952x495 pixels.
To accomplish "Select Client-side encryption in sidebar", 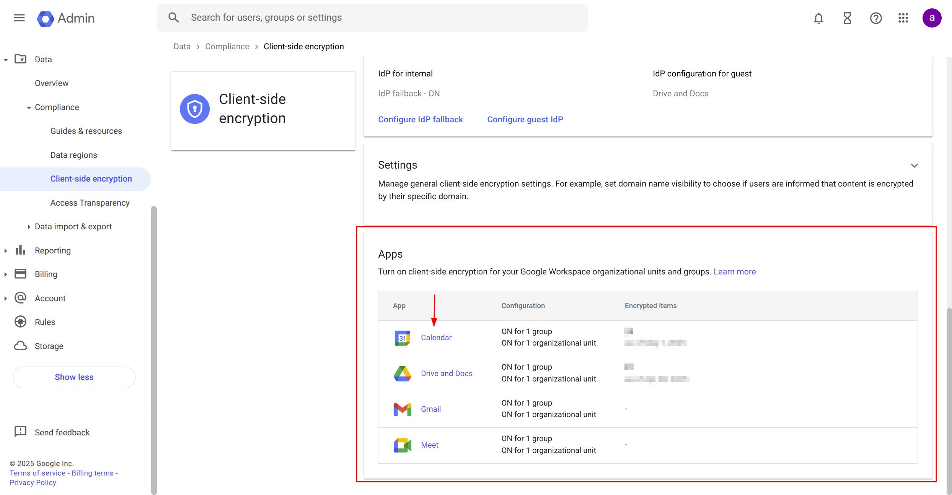I will [75, 179].
